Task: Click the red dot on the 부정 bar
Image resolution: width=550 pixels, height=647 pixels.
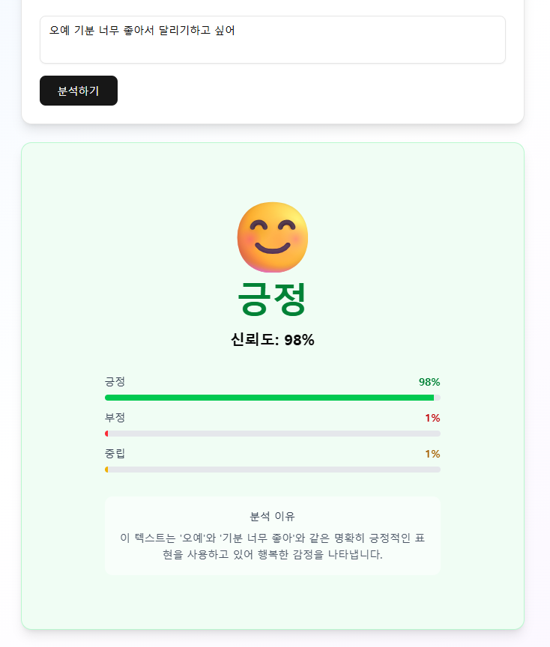Action: (x=106, y=434)
